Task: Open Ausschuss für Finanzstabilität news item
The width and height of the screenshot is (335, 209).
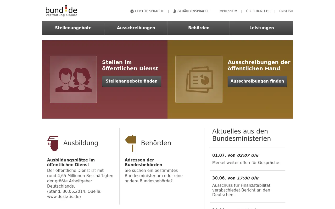Action: point(241,190)
